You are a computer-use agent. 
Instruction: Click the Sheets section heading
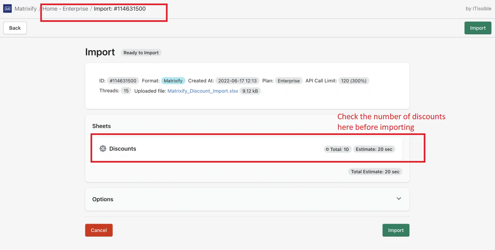(102, 126)
